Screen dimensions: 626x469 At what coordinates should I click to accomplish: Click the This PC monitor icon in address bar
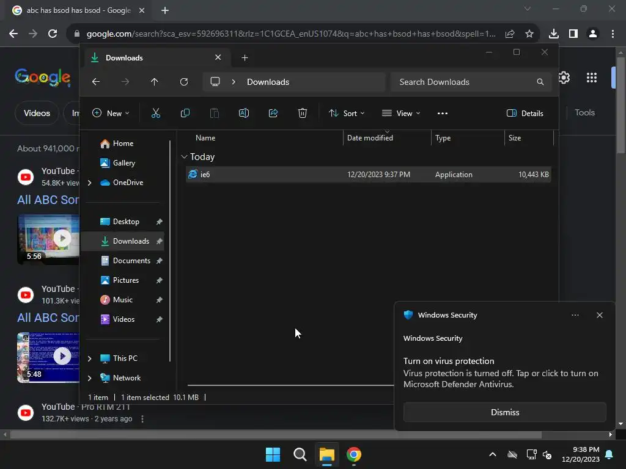215,82
